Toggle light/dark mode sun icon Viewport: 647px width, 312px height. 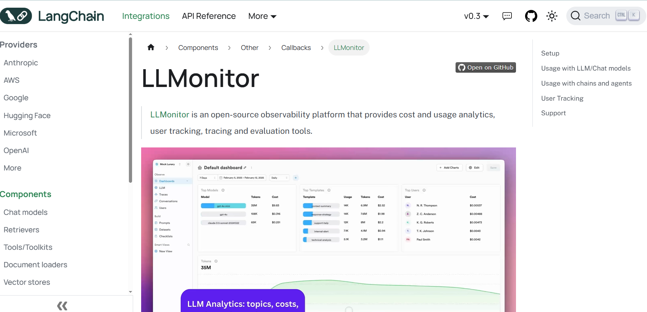(552, 16)
